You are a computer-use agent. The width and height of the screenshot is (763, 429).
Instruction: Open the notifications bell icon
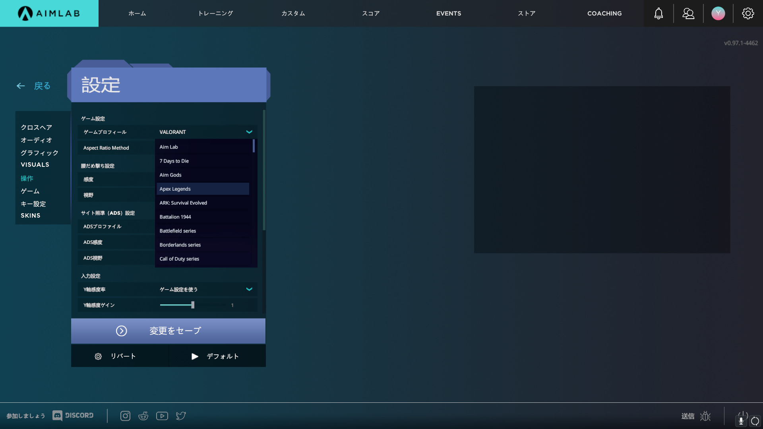tap(658, 14)
